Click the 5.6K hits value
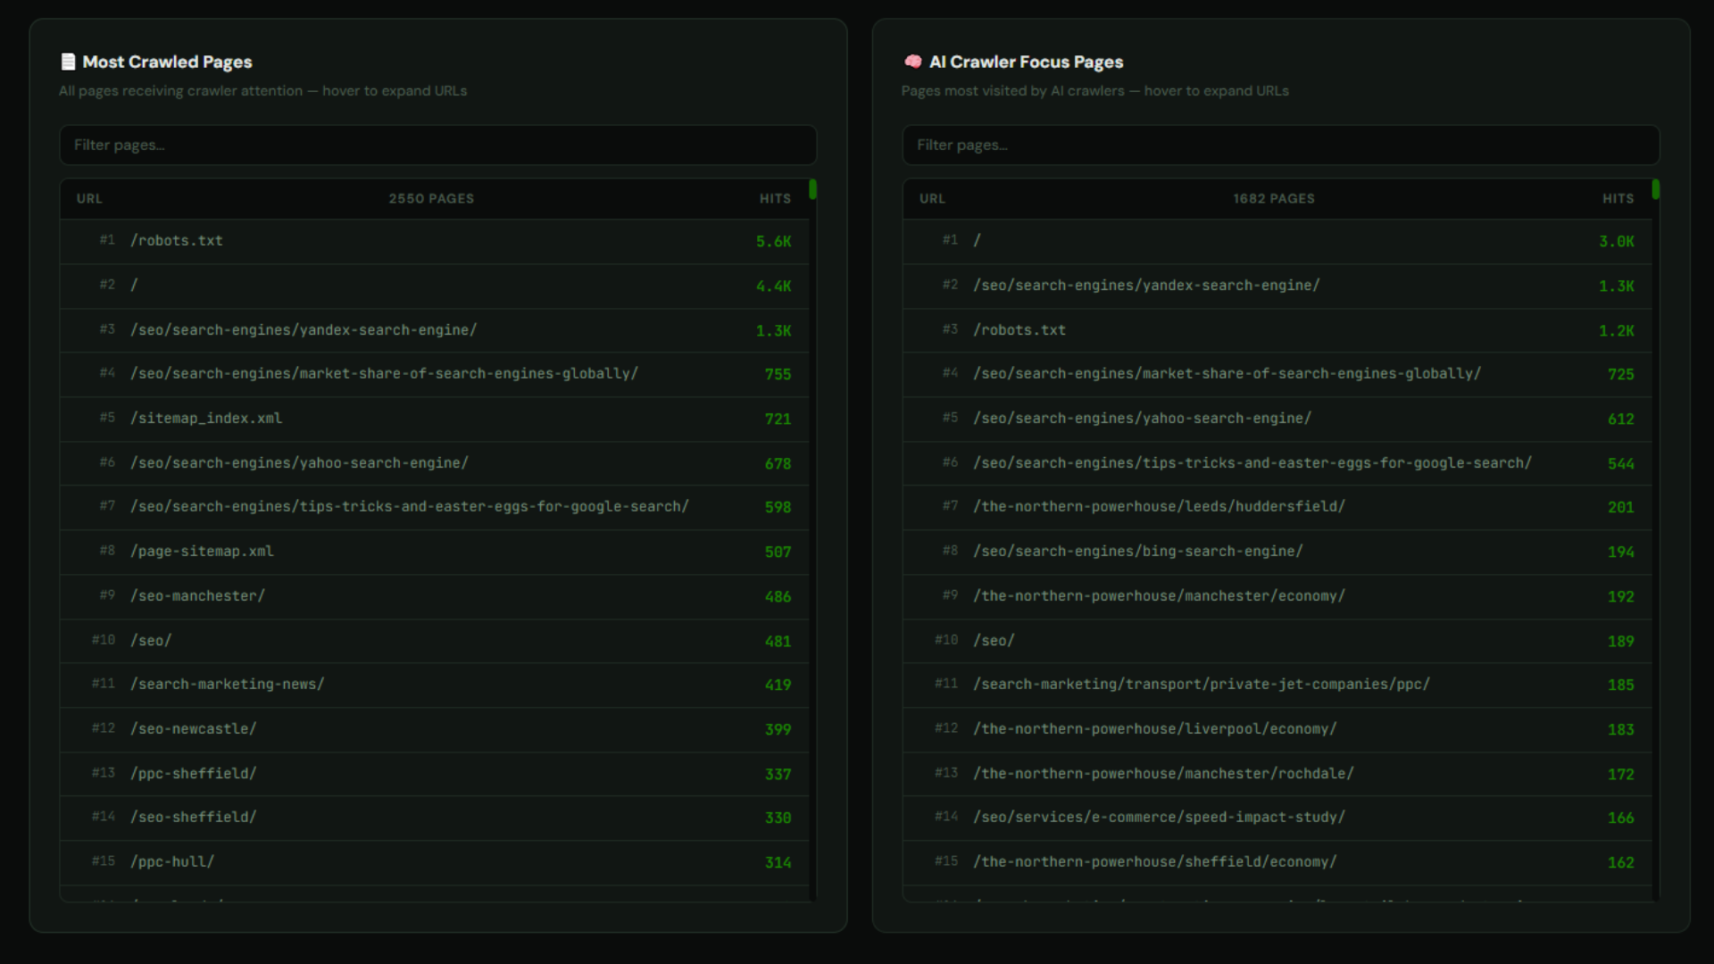This screenshot has height=964, width=1714. point(773,242)
